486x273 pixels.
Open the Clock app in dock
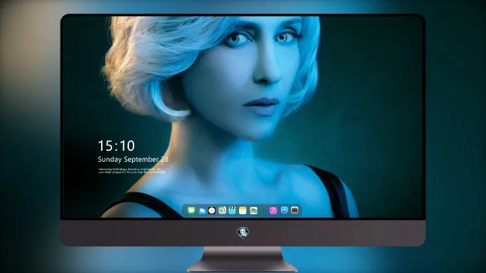point(212,211)
